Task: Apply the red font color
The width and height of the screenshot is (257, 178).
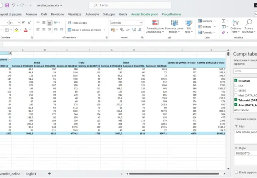Action: click(x=26, y=30)
